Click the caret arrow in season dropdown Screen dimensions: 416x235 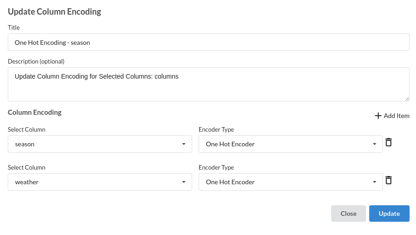(183, 144)
